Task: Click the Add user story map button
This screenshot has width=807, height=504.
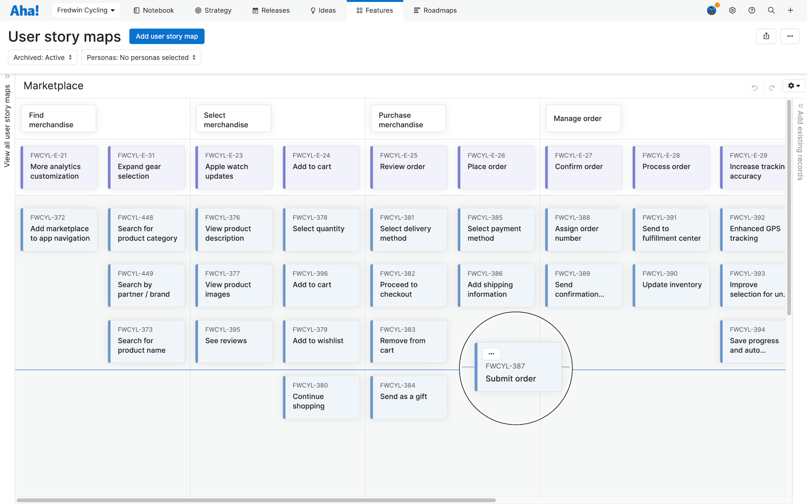Action: [167, 36]
